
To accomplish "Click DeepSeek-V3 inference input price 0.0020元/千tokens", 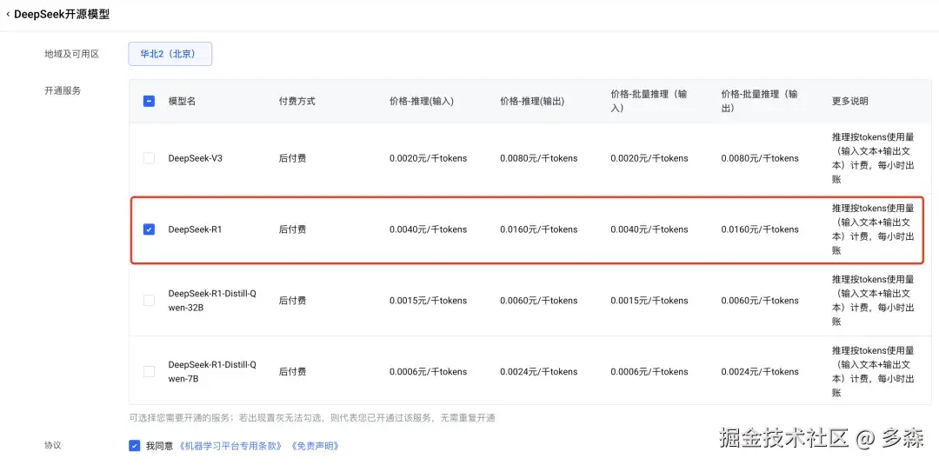I will pos(428,158).
